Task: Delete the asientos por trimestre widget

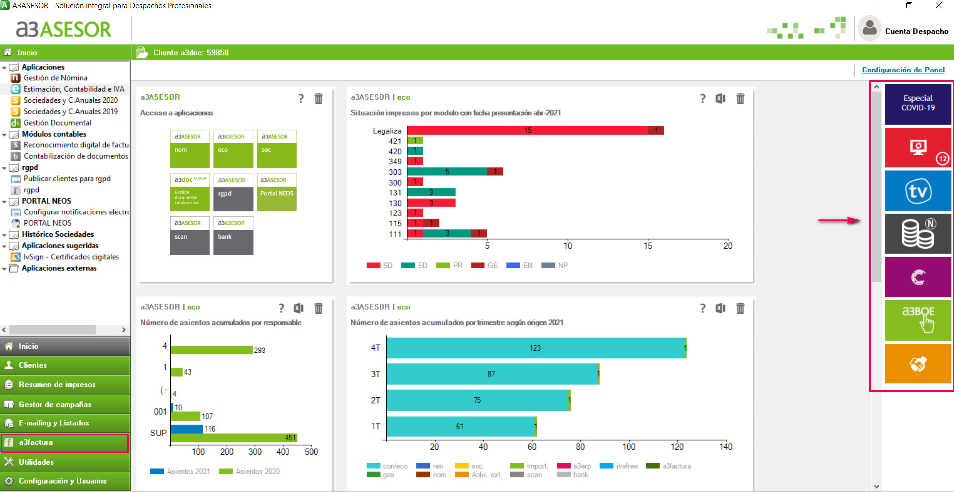Action: (740, 308)
